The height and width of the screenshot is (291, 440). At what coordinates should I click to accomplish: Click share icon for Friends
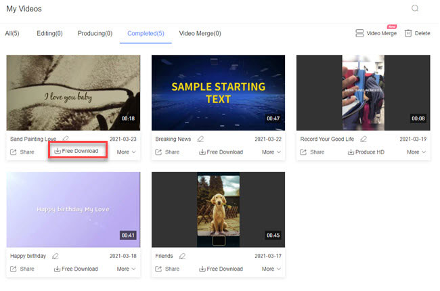click(158, 269)
